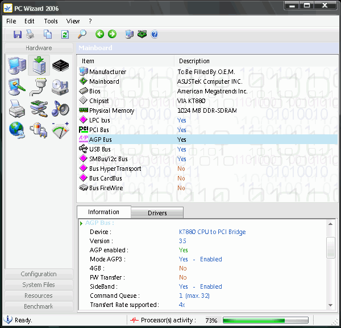This screenshot has height=328, width=341.
Task: Click the Print toolbar icon
Action: pos(30,34)
